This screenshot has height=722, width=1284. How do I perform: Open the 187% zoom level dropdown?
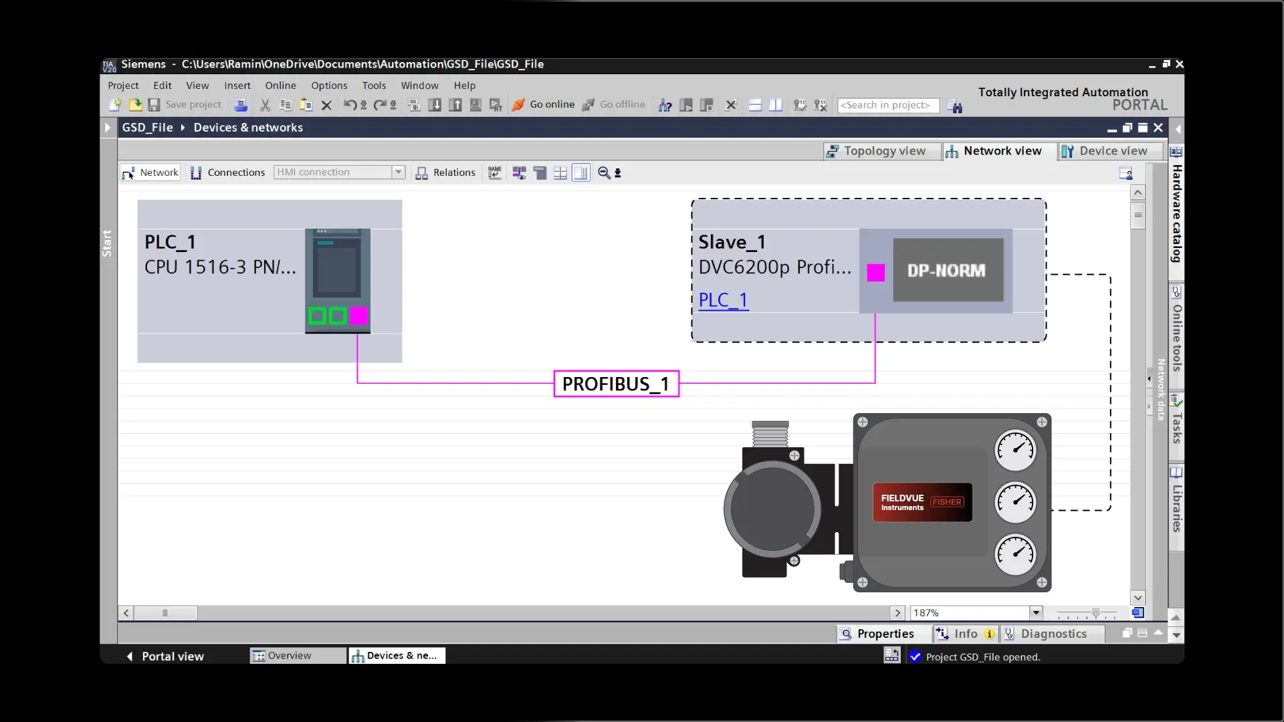click(x=1036, y=612)
